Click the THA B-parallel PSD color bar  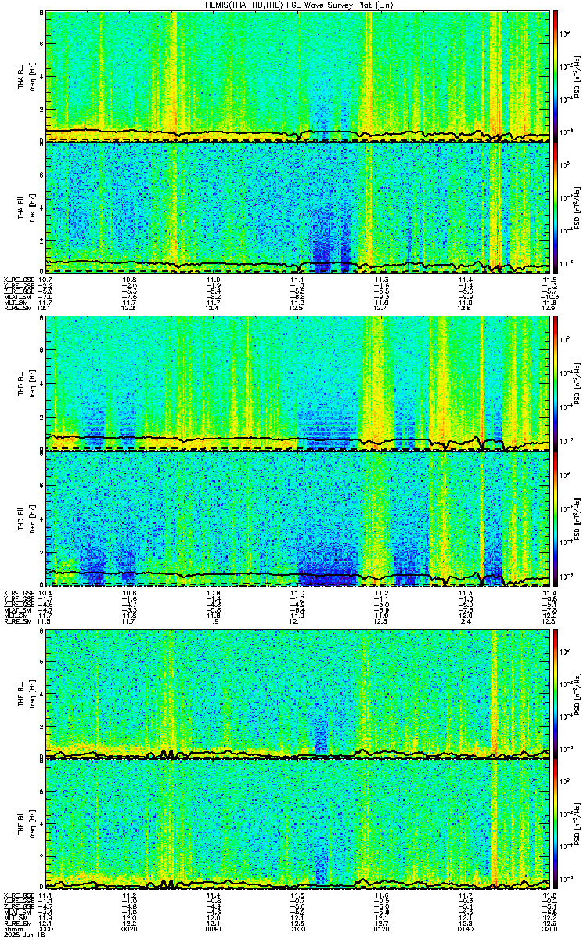(556, 207)
